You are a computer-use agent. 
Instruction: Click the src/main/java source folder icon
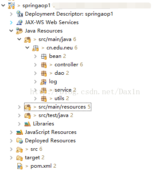tap(27, 39)
